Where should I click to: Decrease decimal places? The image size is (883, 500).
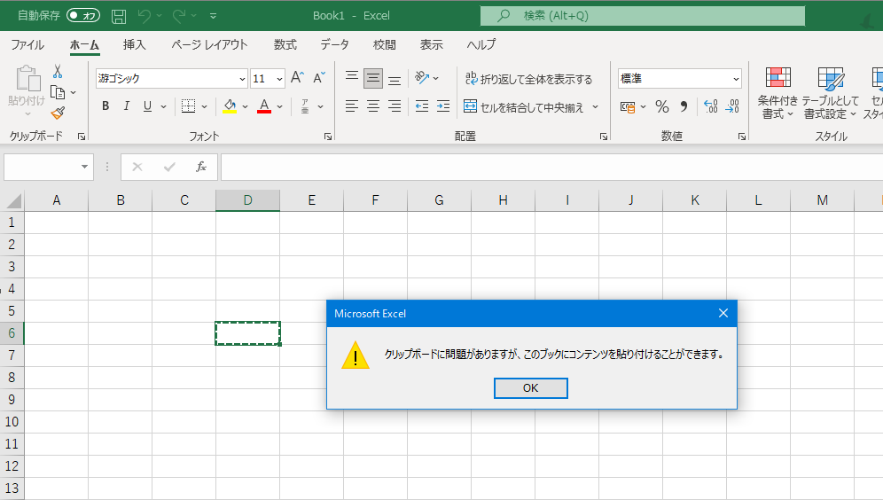[x=732, y=106]
